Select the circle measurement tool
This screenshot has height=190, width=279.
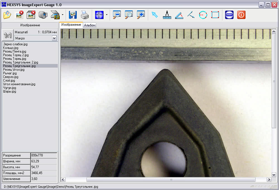(203, 15)
